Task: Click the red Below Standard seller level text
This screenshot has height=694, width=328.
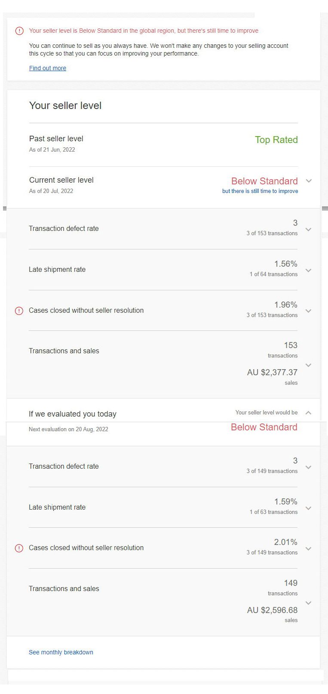Action: pos(264,181)
